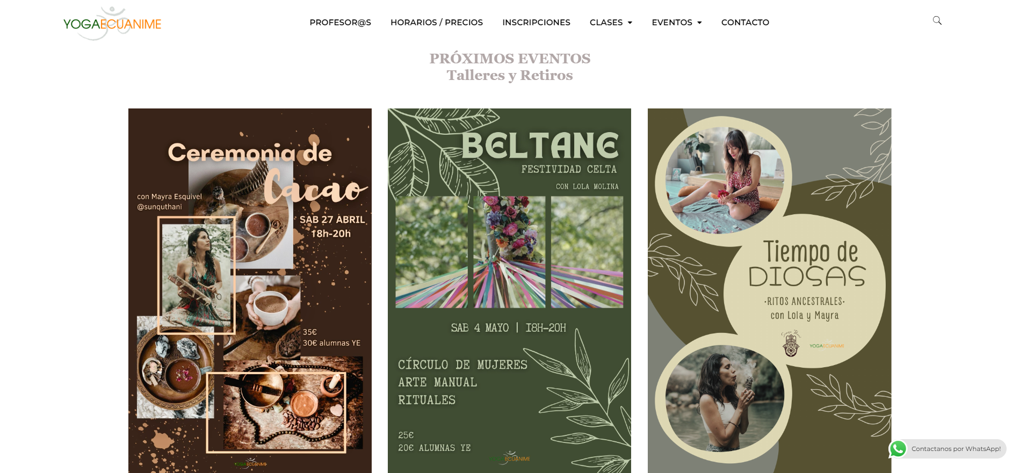Click the CLASES menu label
The image size is (1020, 473).
[x=606, y=22]
